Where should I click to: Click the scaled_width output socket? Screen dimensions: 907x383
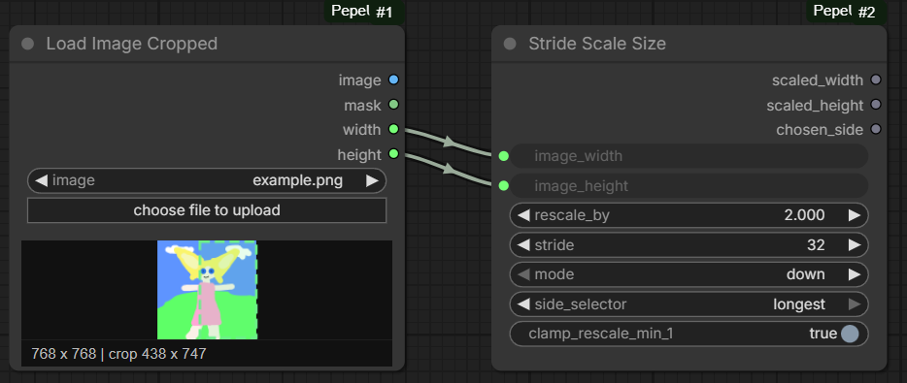click(x=876, y=80)
